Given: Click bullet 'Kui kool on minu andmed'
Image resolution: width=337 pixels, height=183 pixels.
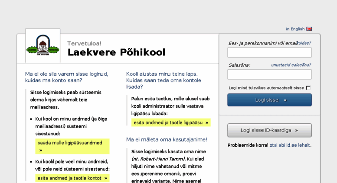Looking at the screenshot, I should click(x=71, y=126).
